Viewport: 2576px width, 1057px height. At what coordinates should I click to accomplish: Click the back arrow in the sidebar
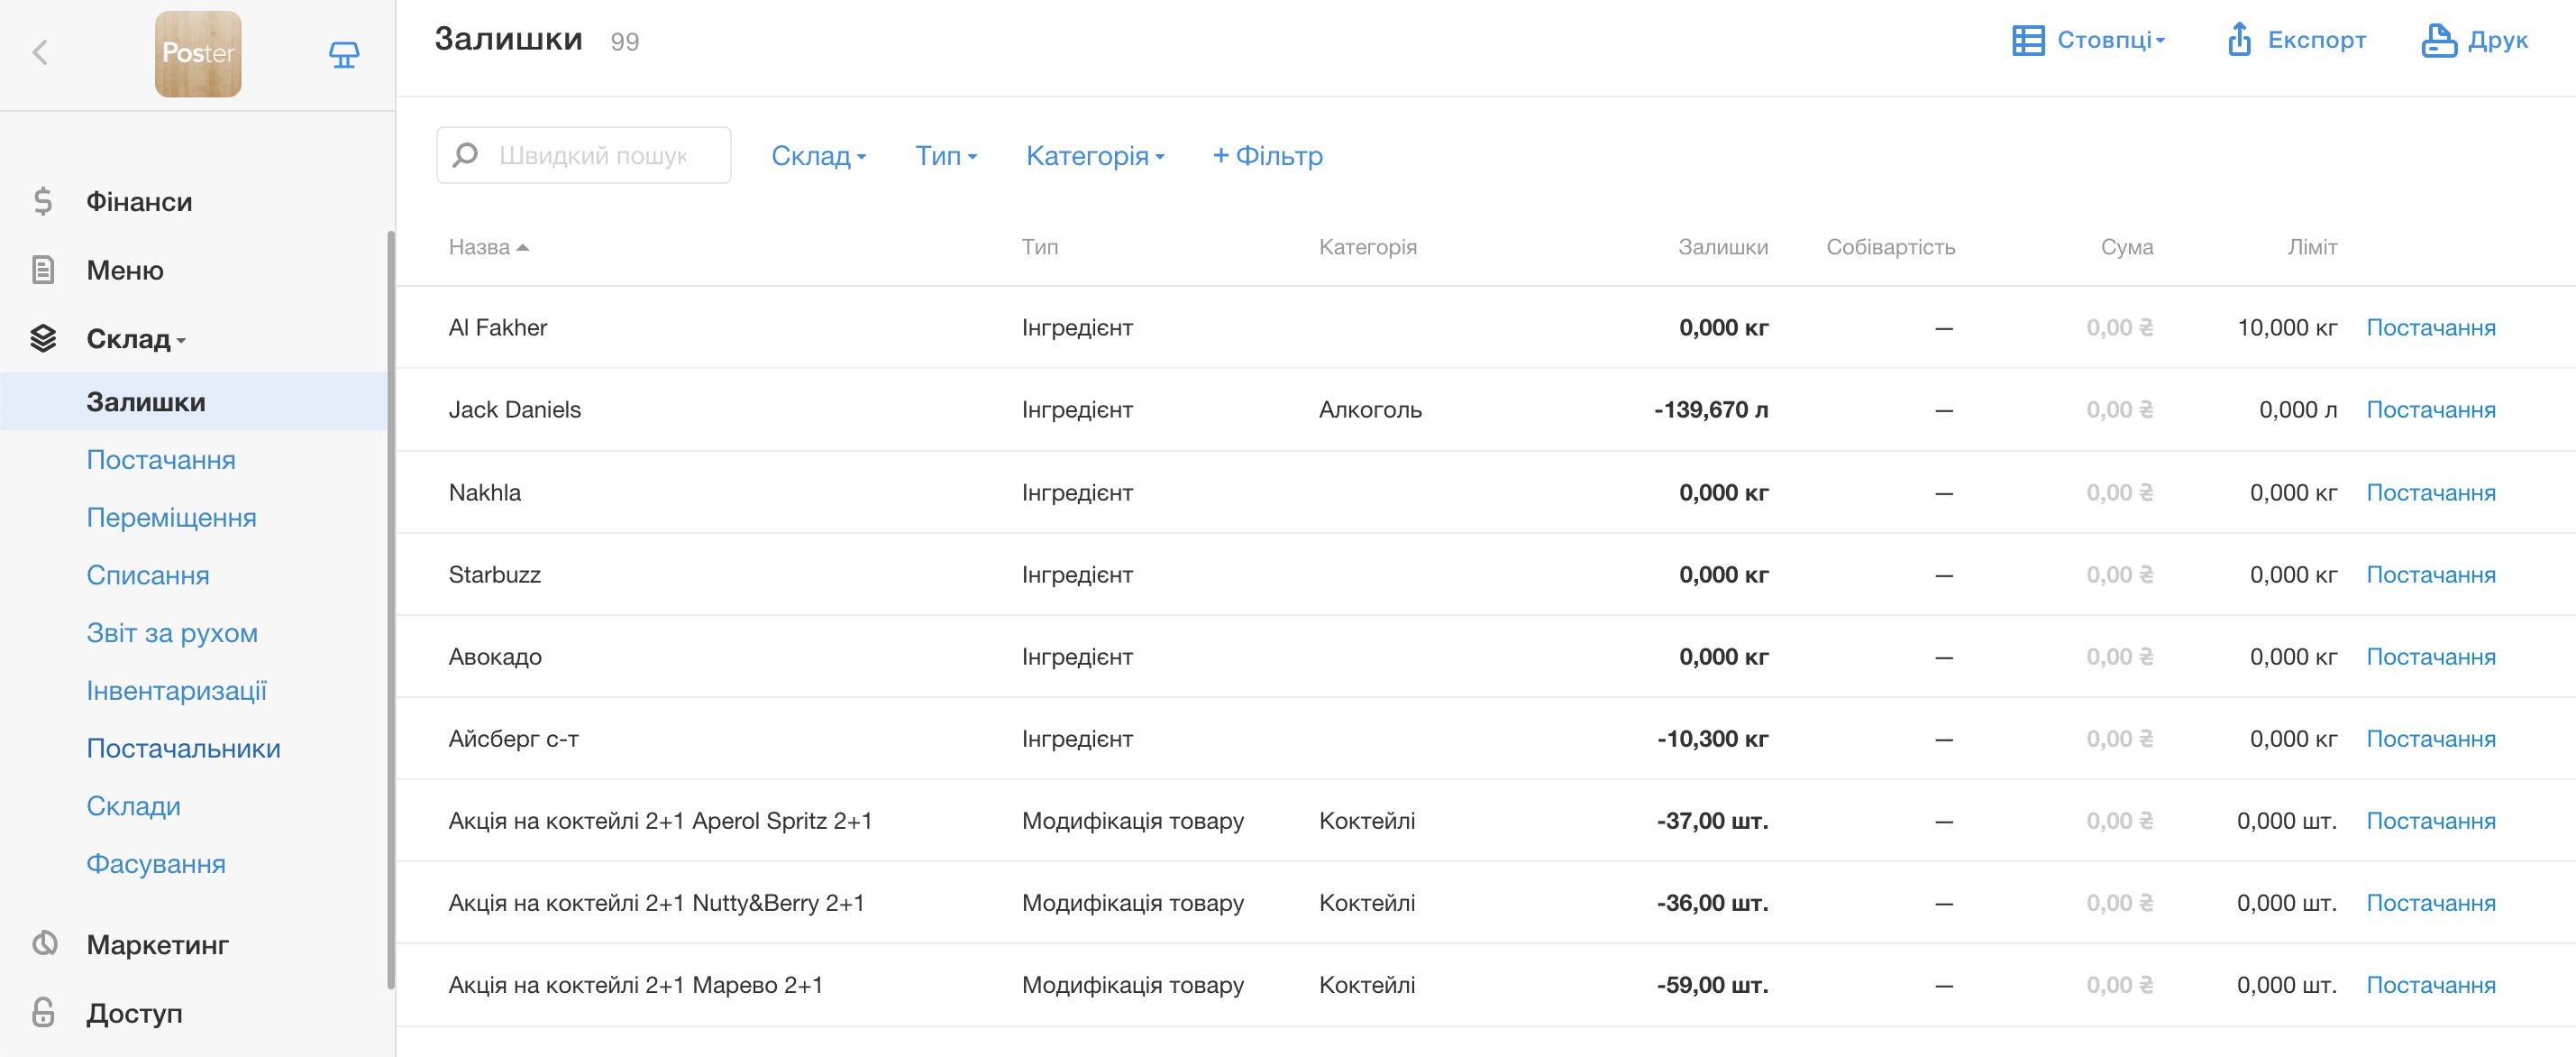[x=40, y=53]
